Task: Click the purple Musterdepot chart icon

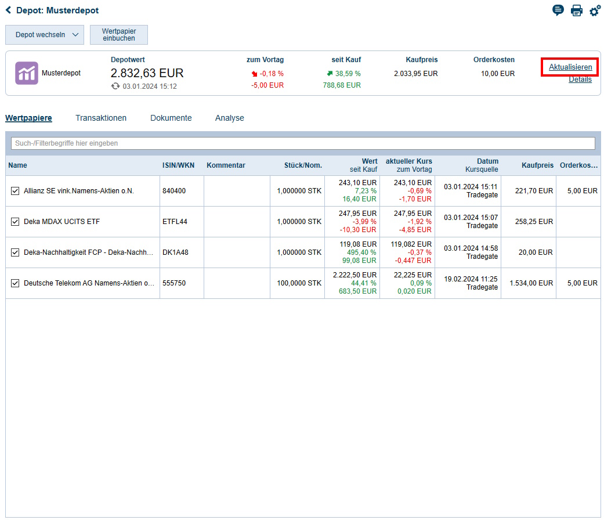Action: (x=27, y=73)
